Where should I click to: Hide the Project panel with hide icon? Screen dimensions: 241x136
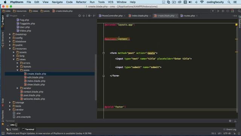pos(94,16)
